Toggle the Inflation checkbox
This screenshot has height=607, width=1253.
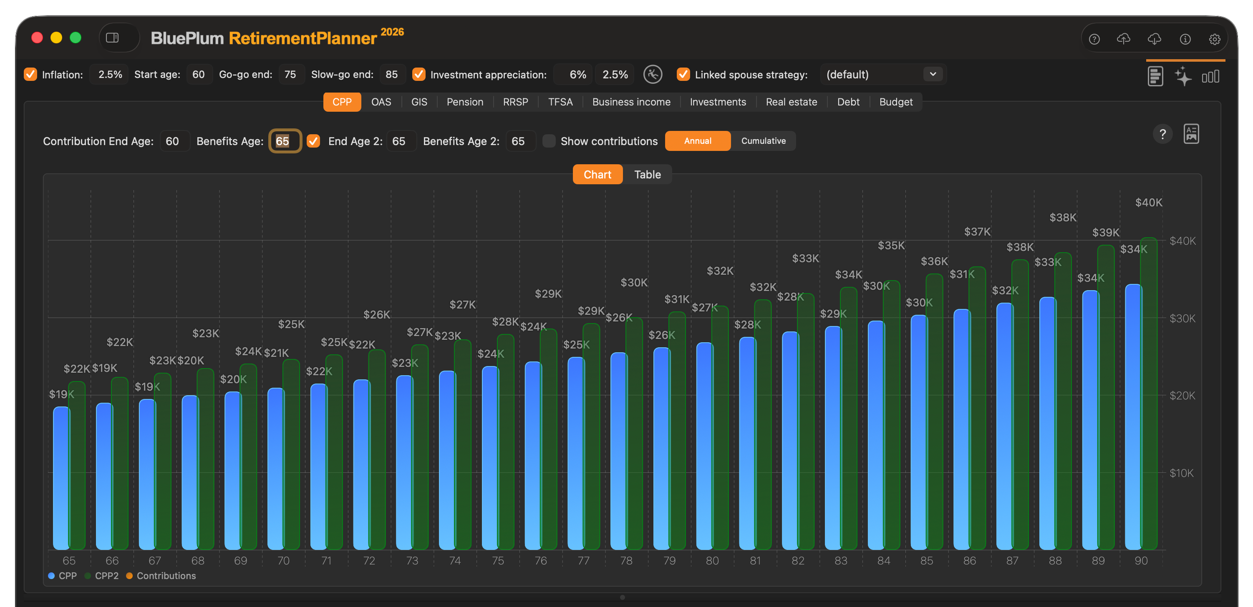tap(30, 74)
